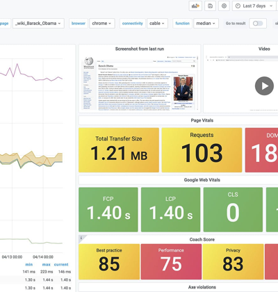This screenshot has width=278, height=292.
Task: Click the 04/14 00:00 axis label
Action: pos(43,257)
